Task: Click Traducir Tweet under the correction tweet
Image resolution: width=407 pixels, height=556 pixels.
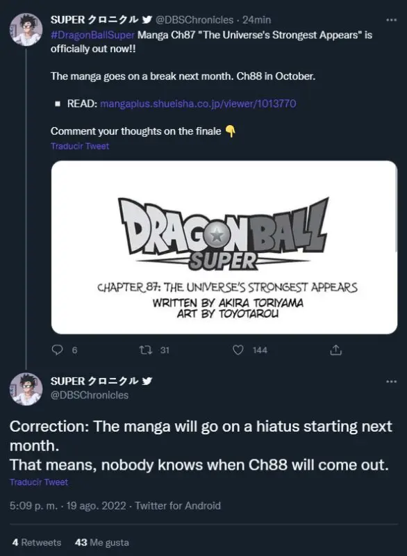Action: coord(39,482)
